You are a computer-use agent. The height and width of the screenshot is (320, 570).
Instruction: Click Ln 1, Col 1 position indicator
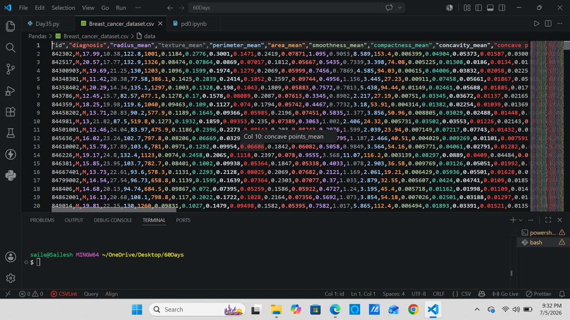coord(363,294)
